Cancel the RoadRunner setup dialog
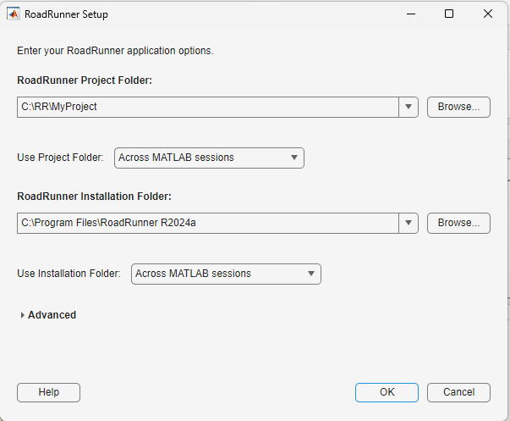The width and height of the screenshot is (510, 421). (458, 392)
